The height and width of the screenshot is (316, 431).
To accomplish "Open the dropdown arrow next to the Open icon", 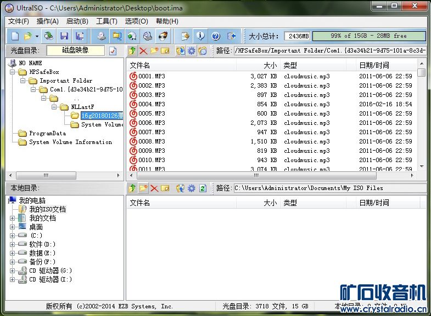I will click(37, 36).
